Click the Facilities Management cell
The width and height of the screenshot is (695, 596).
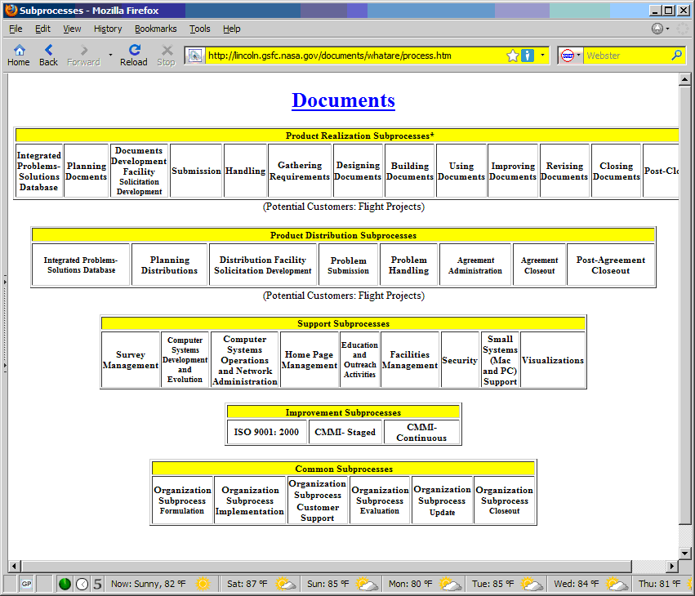[x=409, y=360]
